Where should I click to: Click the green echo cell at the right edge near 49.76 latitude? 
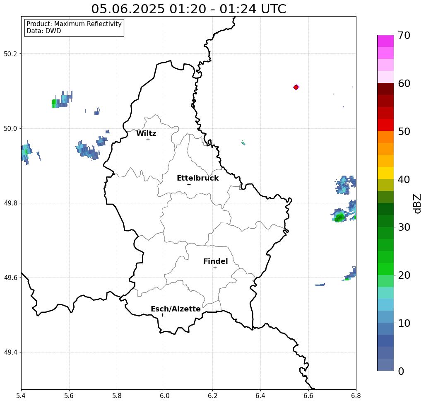coord(339,217)
